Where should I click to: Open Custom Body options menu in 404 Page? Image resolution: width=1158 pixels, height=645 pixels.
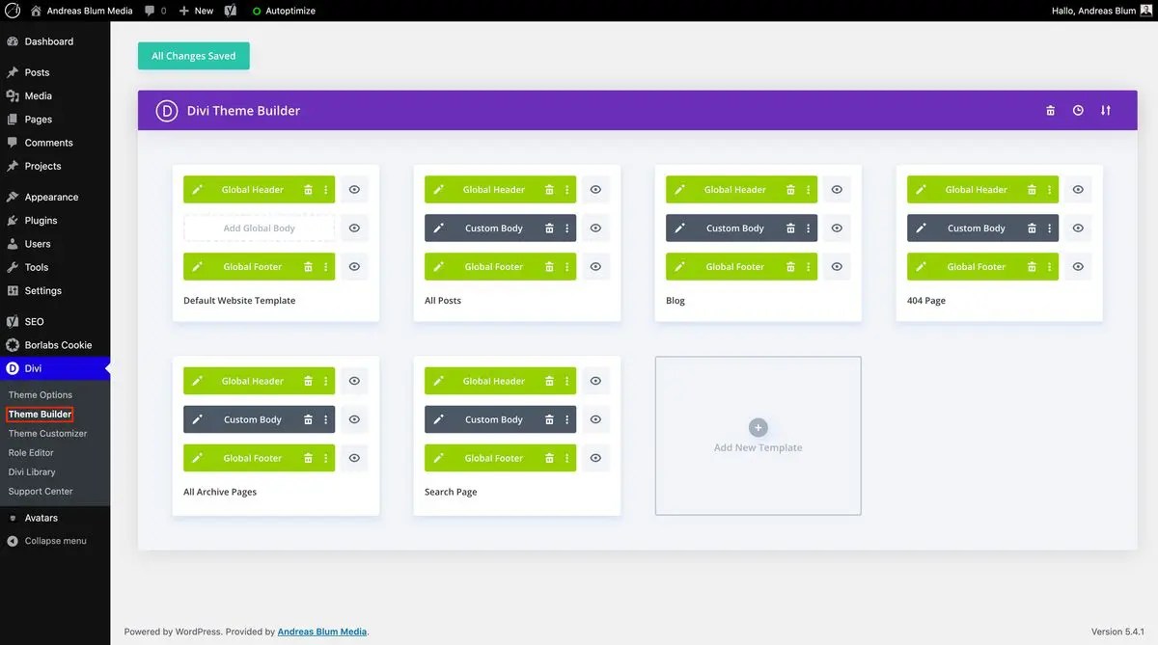click(x=1050, y=228)
